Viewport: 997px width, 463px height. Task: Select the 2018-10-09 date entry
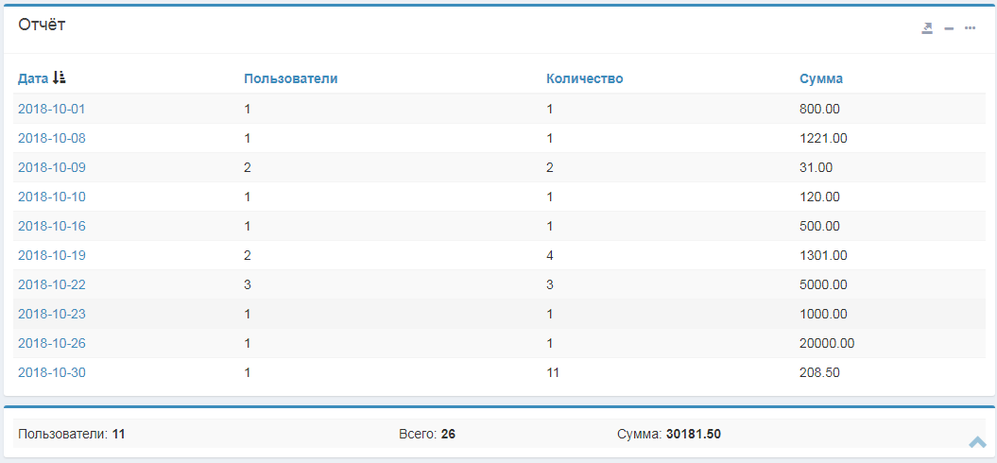point(52,167)
